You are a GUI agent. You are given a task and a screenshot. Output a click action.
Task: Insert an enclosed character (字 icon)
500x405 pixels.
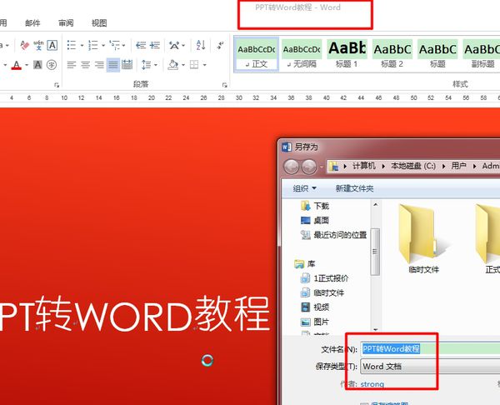point(52,65)
